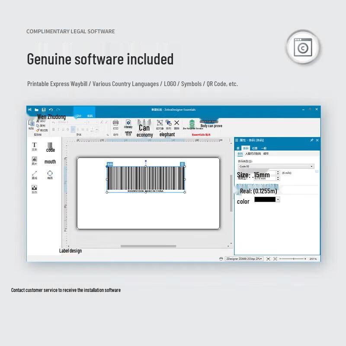
Task: Click the barcode object on the label
Action: click(x=145, y=178)
